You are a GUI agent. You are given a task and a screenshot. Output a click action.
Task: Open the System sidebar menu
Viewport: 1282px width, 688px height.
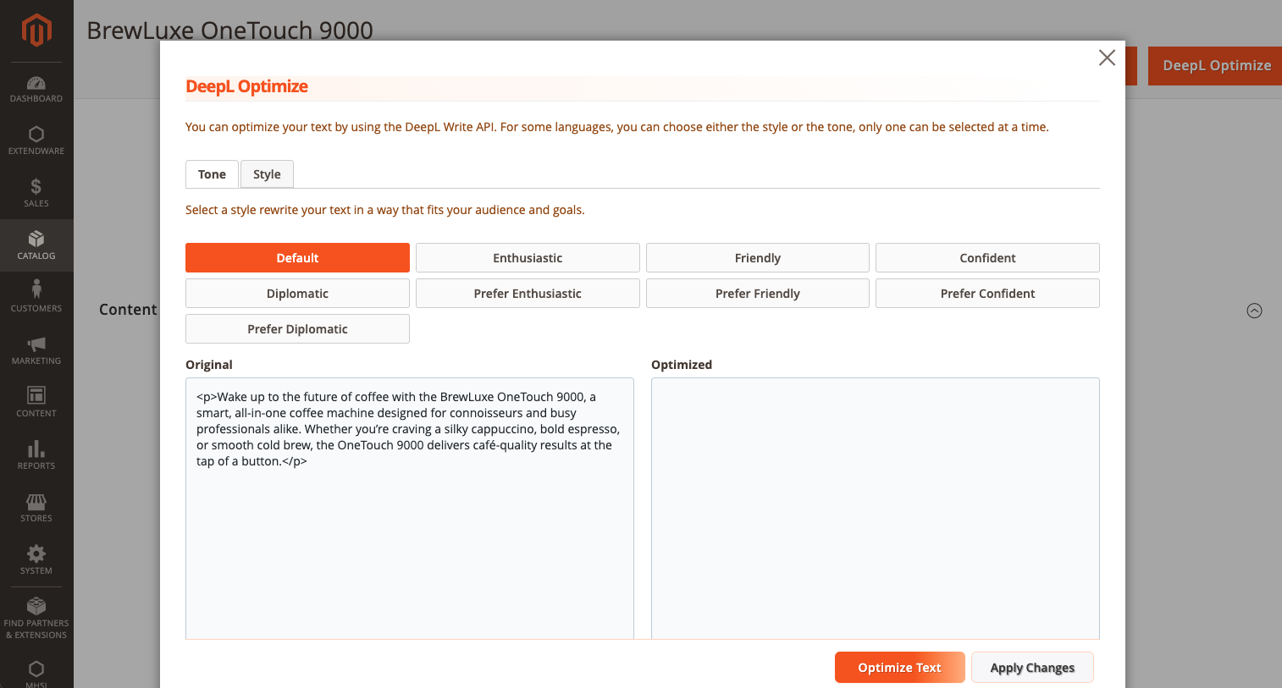pos(36,560)
